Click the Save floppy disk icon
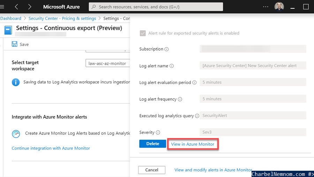 tap(14, 44)
